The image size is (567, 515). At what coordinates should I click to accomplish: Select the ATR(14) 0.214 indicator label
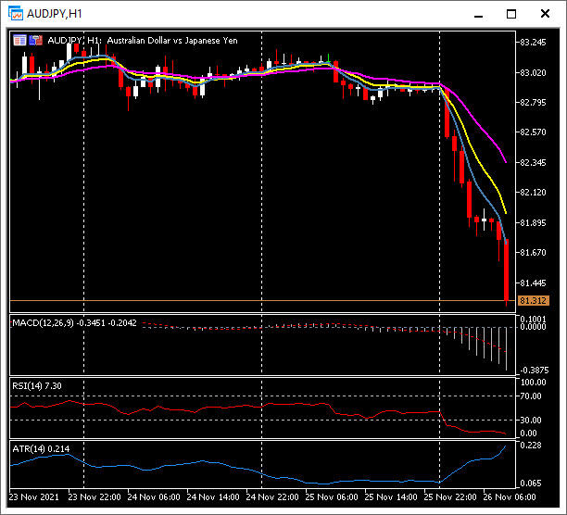point(41,449)
